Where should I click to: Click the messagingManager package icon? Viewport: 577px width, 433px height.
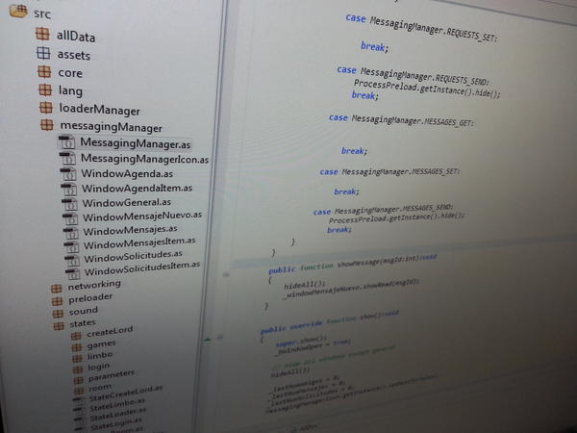click(47, 124)
